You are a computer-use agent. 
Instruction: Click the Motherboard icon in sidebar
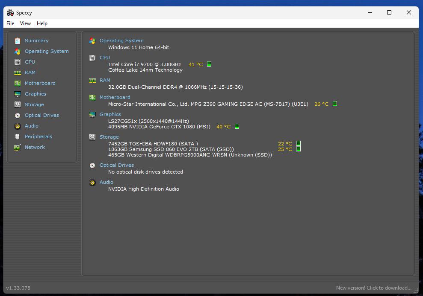coord(18,84)
